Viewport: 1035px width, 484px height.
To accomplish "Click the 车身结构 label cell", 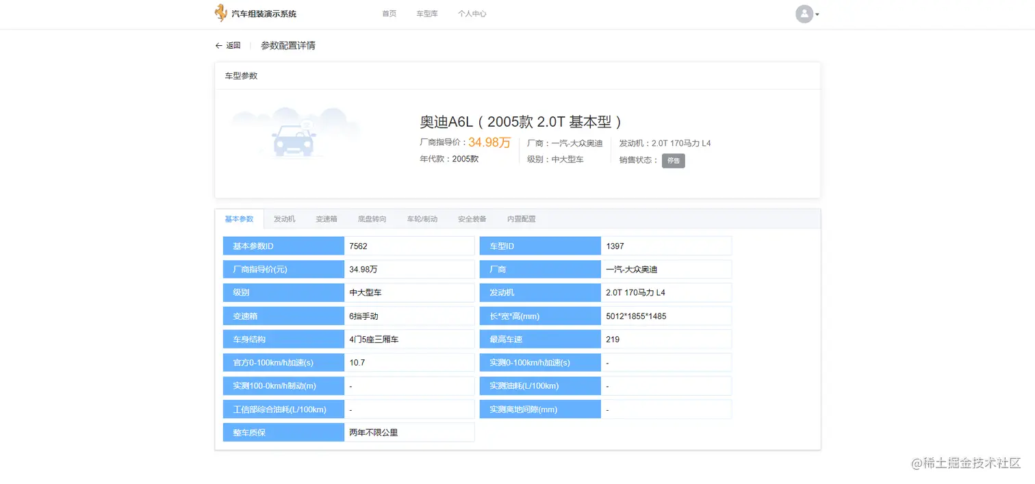I will click(283, 340).
